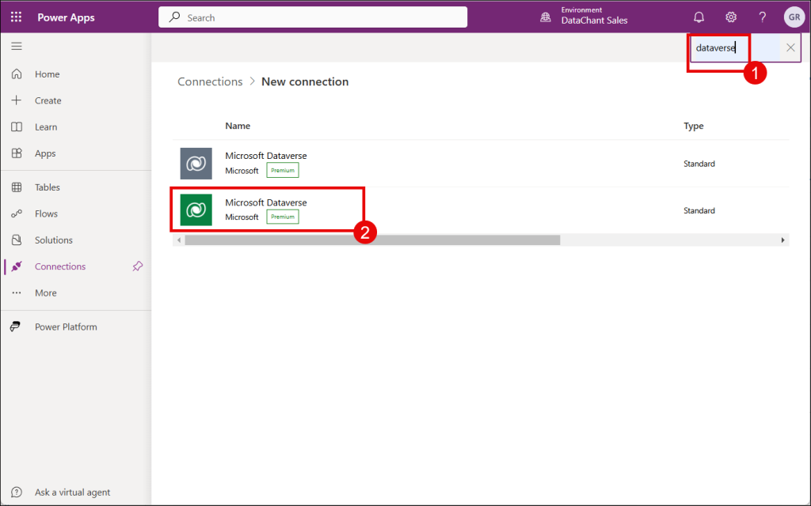Open the notifications bell

(x=699, y=17)
